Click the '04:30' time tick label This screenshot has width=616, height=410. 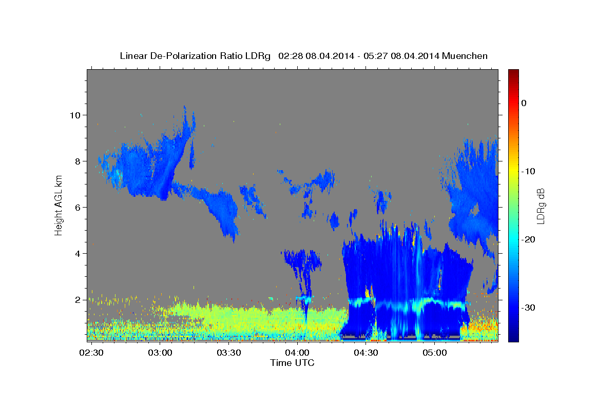coord(365,353)
